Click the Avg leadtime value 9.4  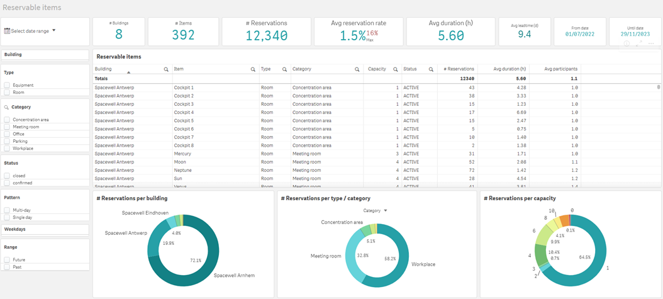coord(525,34)
